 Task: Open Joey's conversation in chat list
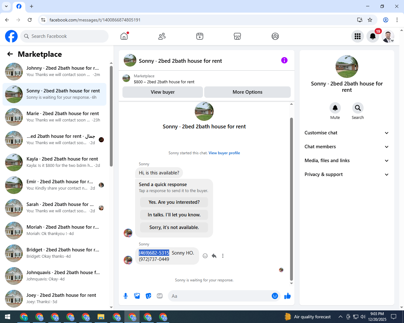tap(54, 299)
